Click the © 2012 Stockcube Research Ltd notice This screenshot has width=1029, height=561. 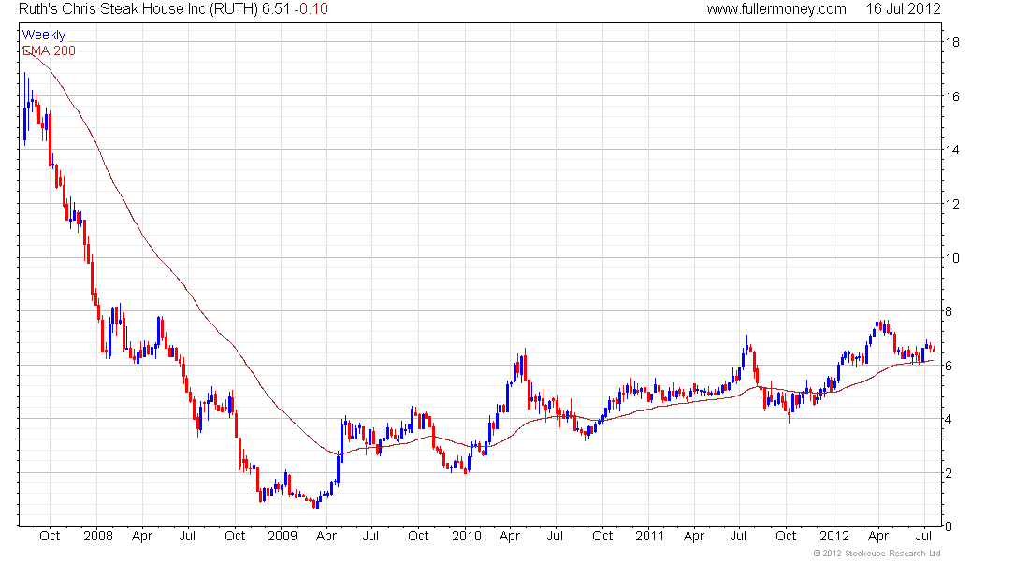(877, 554)
